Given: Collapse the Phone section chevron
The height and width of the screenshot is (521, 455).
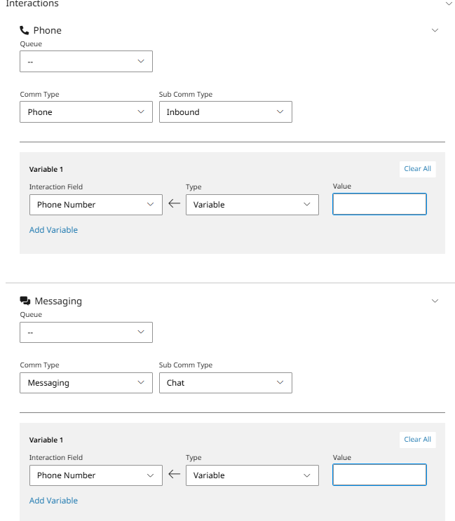Looking at the screenshot, I should tap(435, 30).
